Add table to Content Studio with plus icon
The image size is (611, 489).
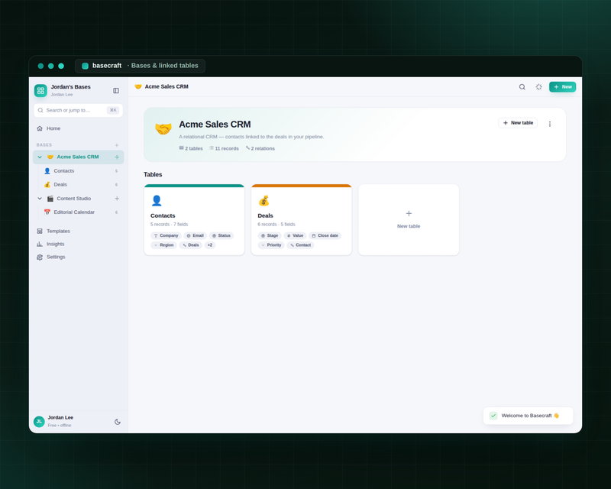(117, 199)
